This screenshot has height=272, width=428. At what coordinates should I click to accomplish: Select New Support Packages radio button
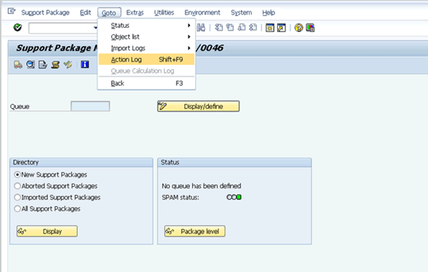17,174
